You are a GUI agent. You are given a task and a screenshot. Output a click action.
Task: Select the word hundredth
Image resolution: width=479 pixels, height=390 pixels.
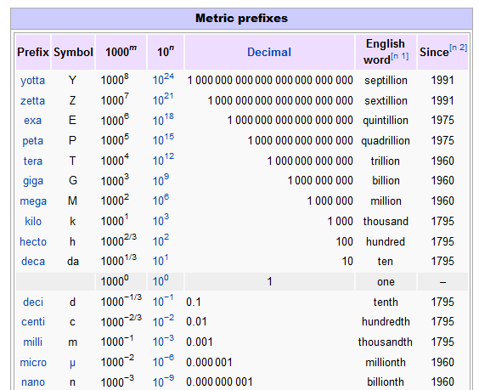386,321
